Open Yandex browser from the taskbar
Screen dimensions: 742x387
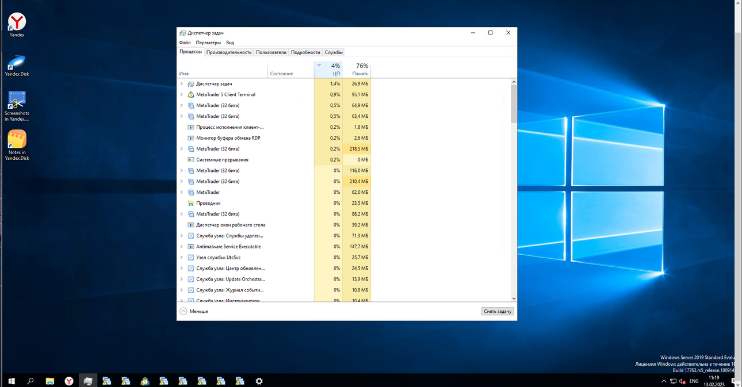pos(69,381)
